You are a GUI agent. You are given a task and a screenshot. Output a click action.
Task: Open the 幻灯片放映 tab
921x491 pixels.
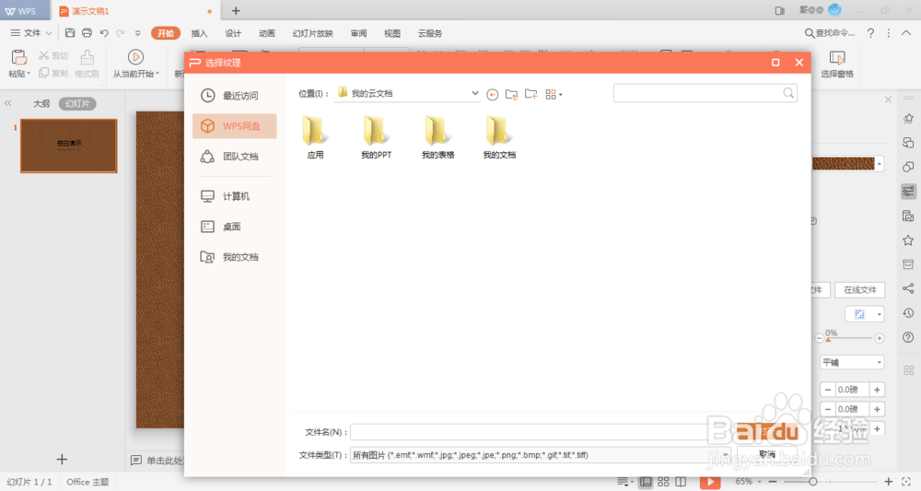[x=312, y=33]
